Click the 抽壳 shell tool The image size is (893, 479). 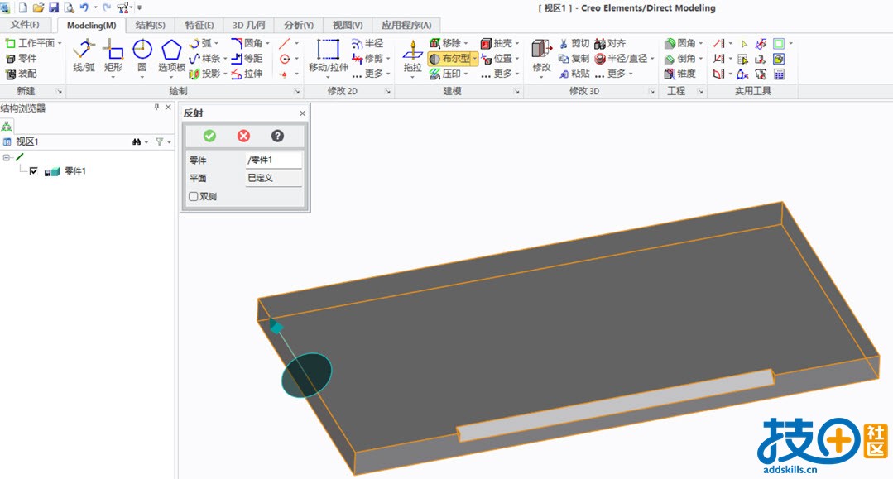point(496,43)
